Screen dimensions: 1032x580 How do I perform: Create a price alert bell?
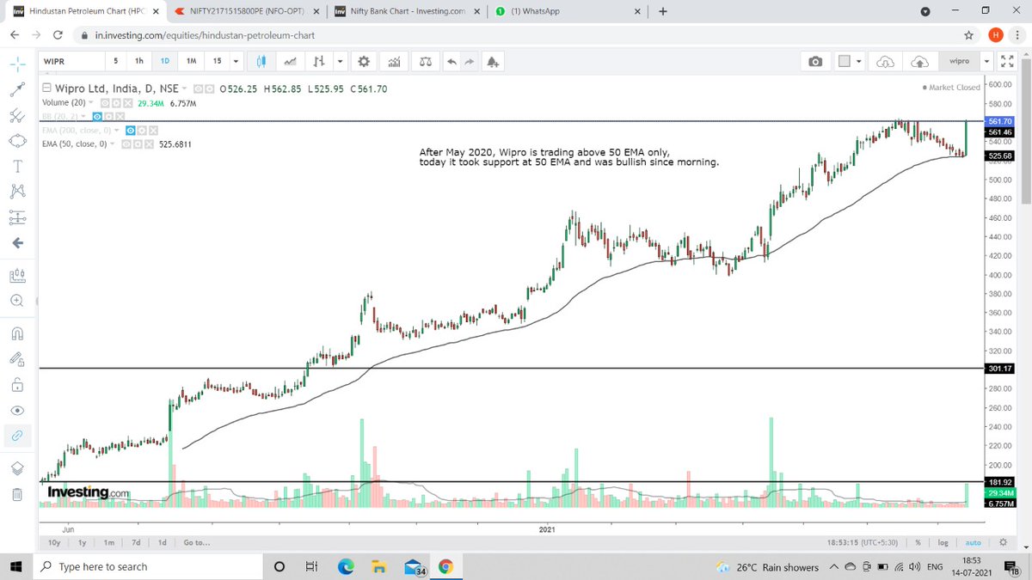492,61
